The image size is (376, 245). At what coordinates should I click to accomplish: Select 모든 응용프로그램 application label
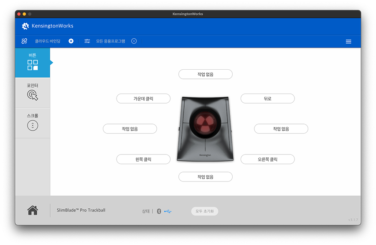tap(111, 41)
